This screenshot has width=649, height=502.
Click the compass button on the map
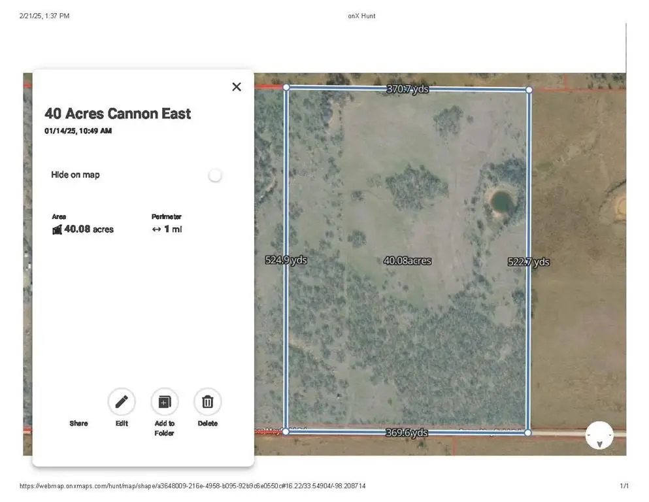[599, 435]
